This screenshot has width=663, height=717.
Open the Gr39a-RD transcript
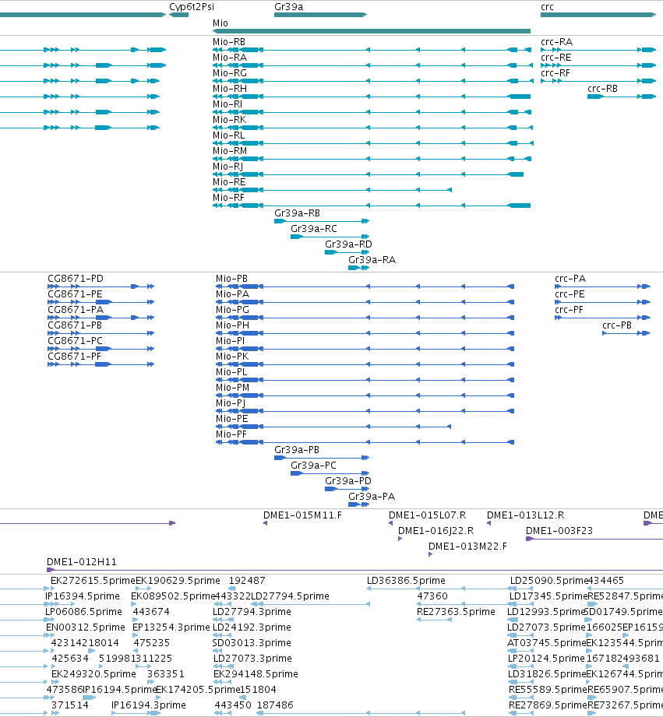tap(348, 244)
